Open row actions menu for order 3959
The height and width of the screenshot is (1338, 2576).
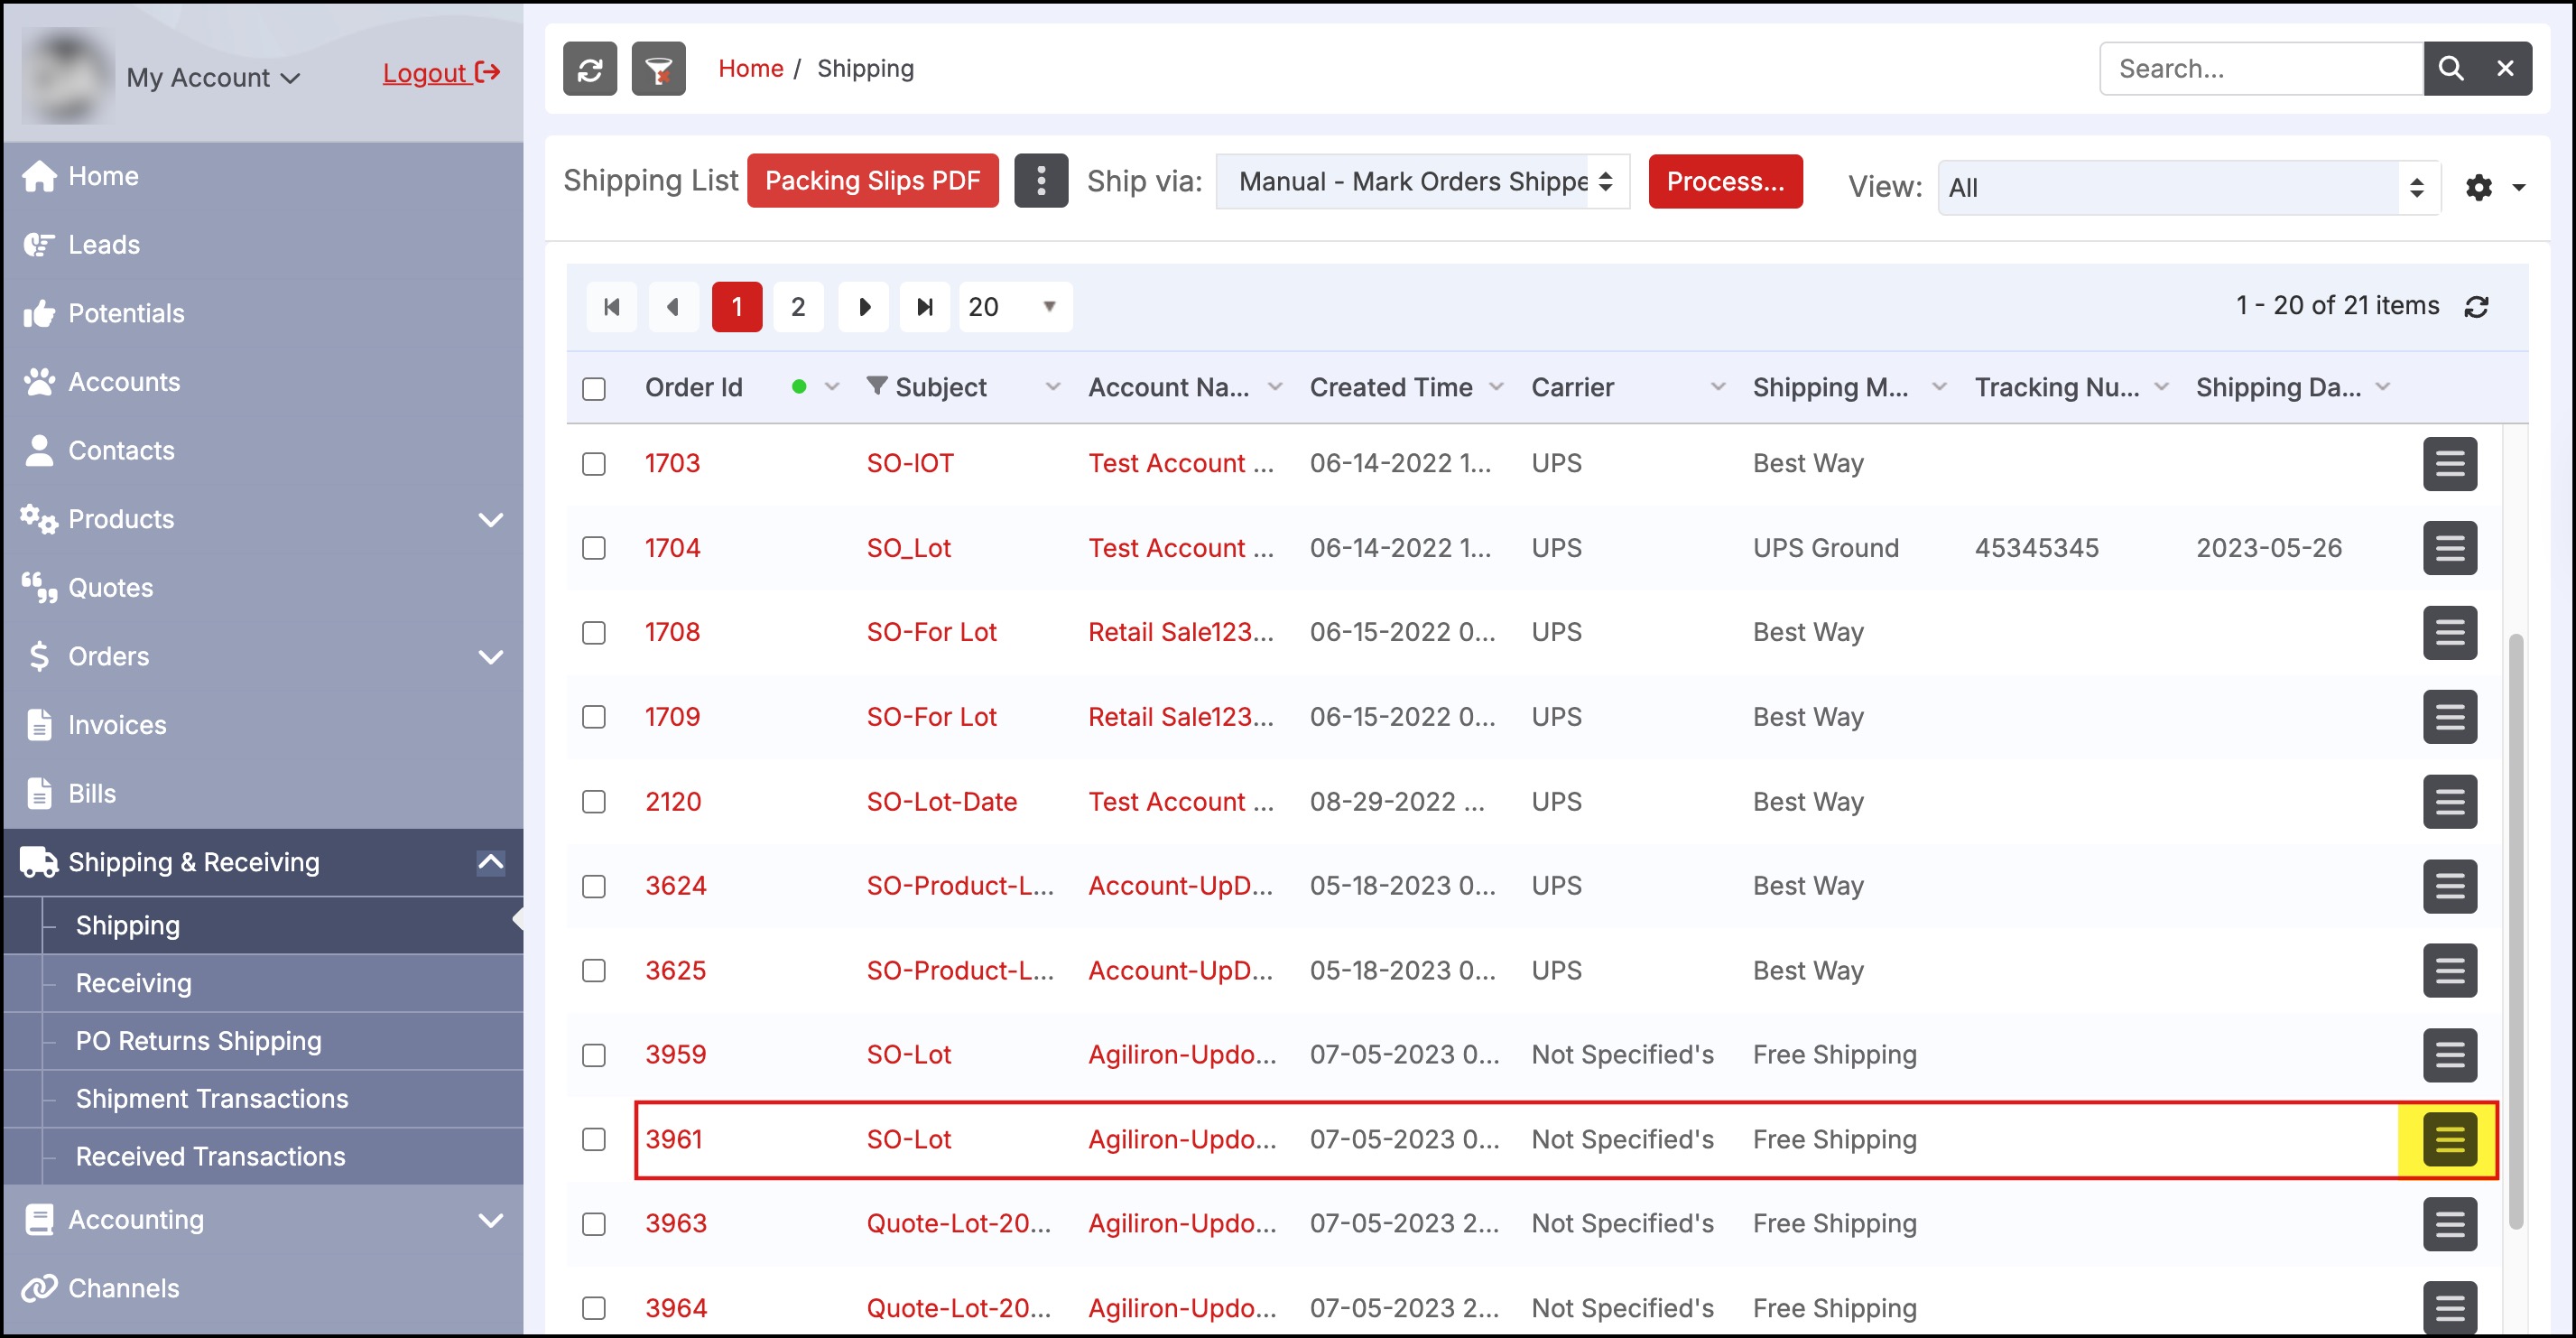pos(2449,1055)
